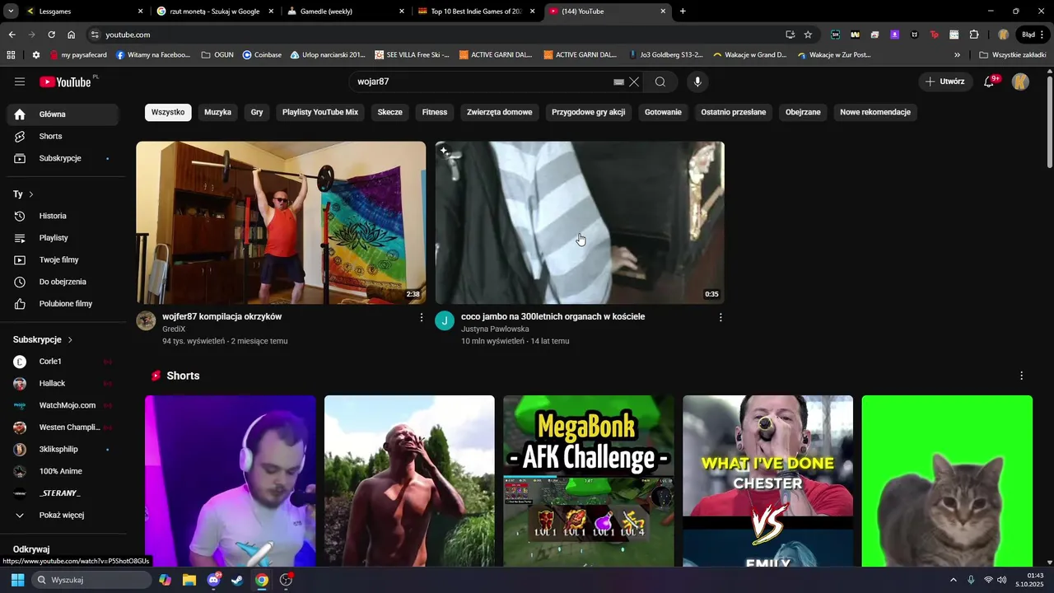1054x593 pixels.
Task: Click the YouTube logo
Action: pos(66,82)
